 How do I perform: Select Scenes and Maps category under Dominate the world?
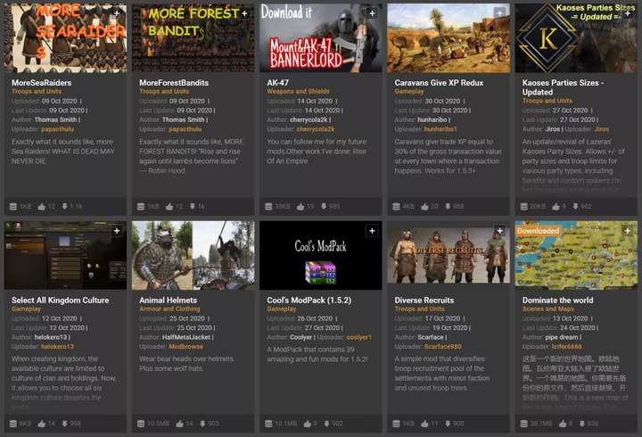[x=548, y=309]
